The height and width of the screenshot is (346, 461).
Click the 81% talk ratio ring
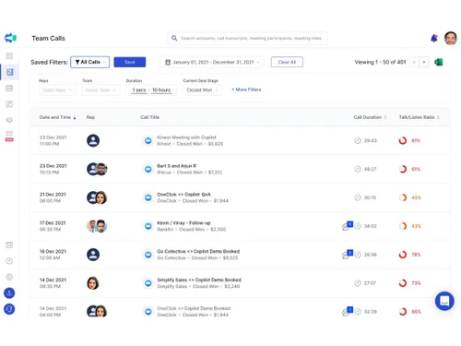coord(403,140)
